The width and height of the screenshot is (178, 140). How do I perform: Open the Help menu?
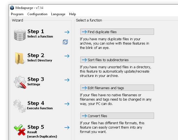pos(72,14)
